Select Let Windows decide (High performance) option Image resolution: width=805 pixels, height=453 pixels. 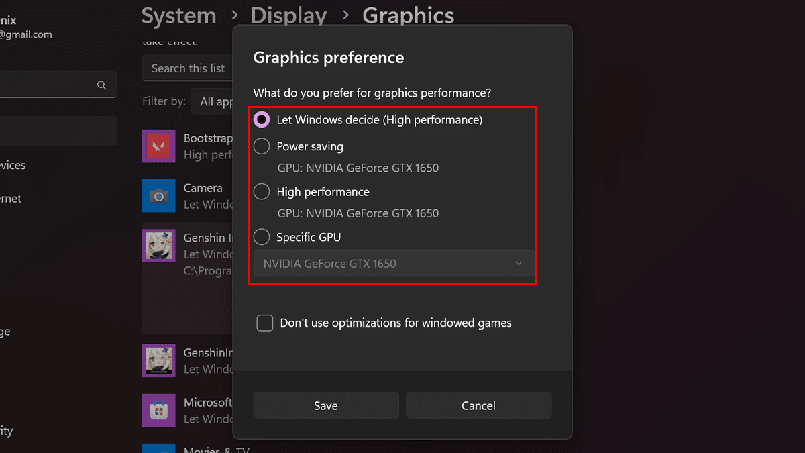click(x=262, y=120)
